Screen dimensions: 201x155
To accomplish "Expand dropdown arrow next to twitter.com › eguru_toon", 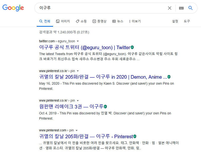I will coord(78,41).
